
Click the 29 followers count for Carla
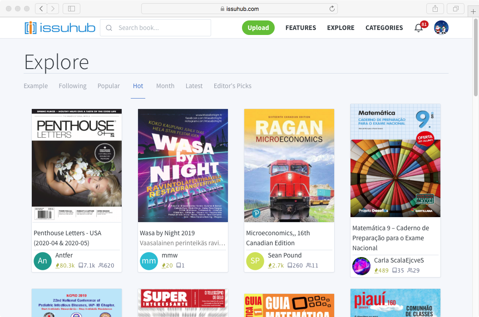(x=414, y=270)
